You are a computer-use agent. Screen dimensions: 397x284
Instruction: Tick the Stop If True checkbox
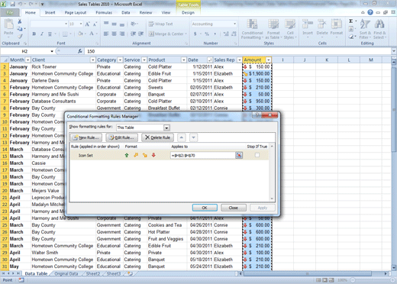point(257,155)
